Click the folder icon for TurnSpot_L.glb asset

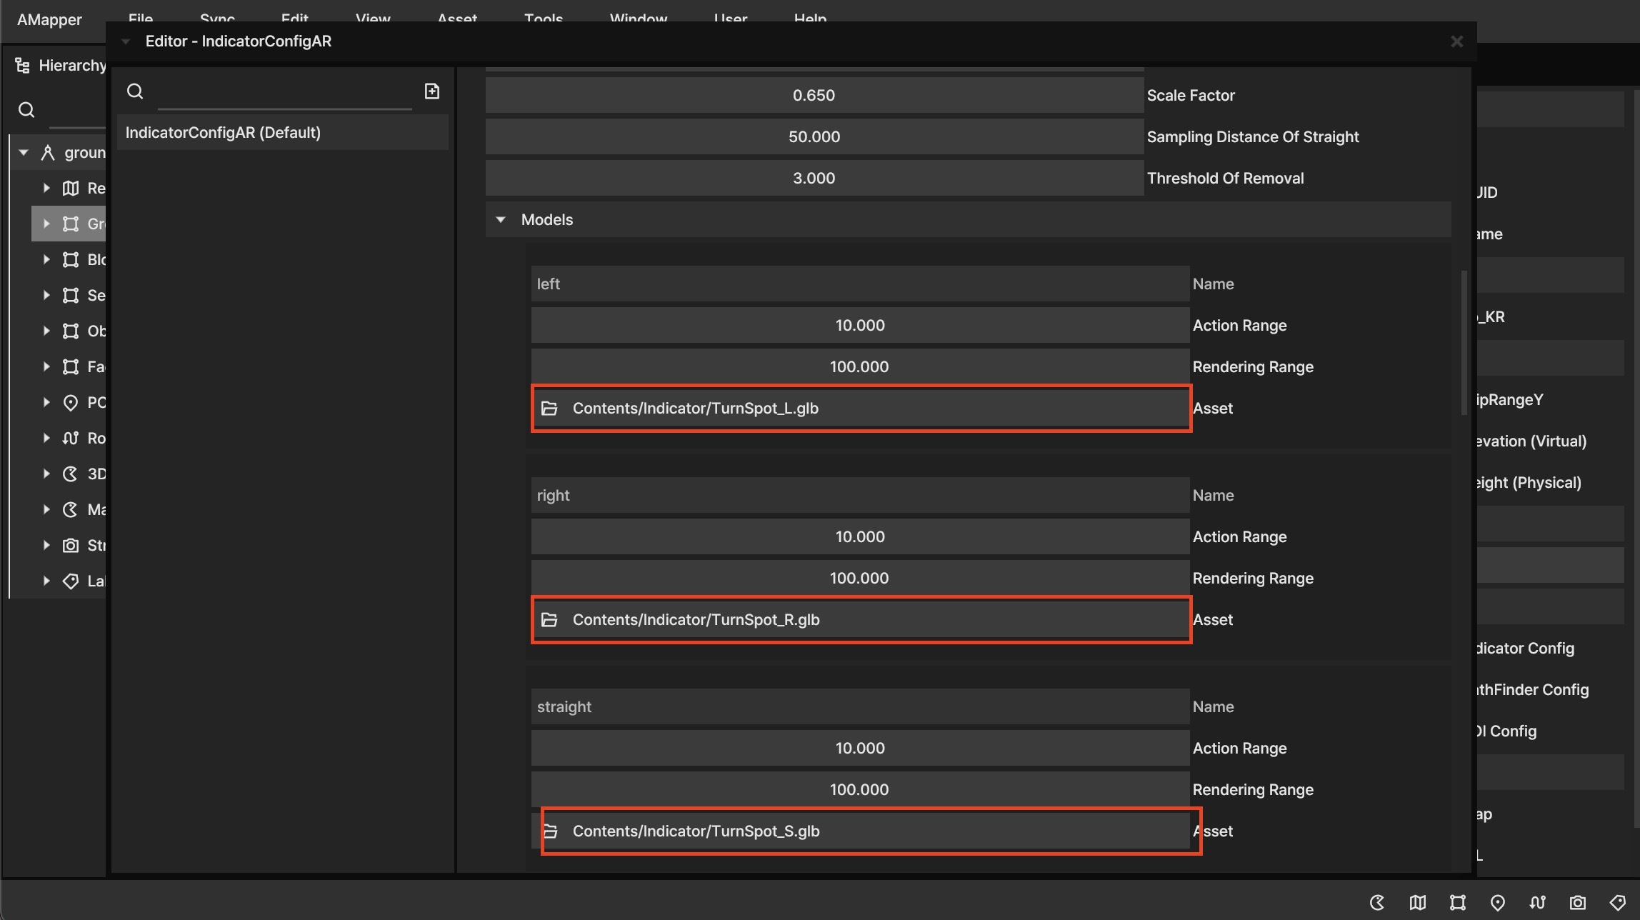tap(549, 409)
